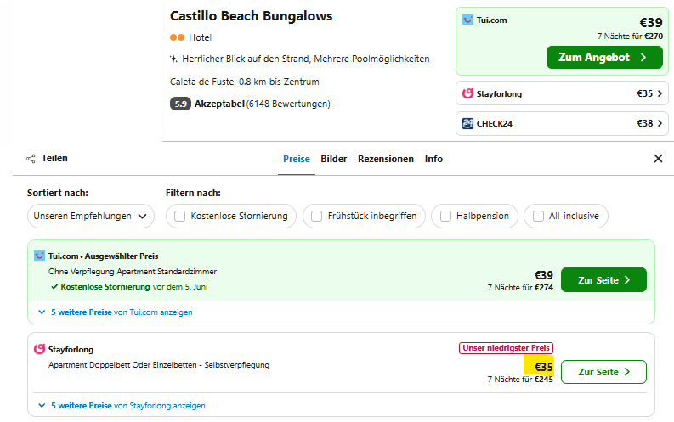This screenshot has width=674, height=422.
Task: Click the Caleta de Fuste location text
Action: [244, 82]
